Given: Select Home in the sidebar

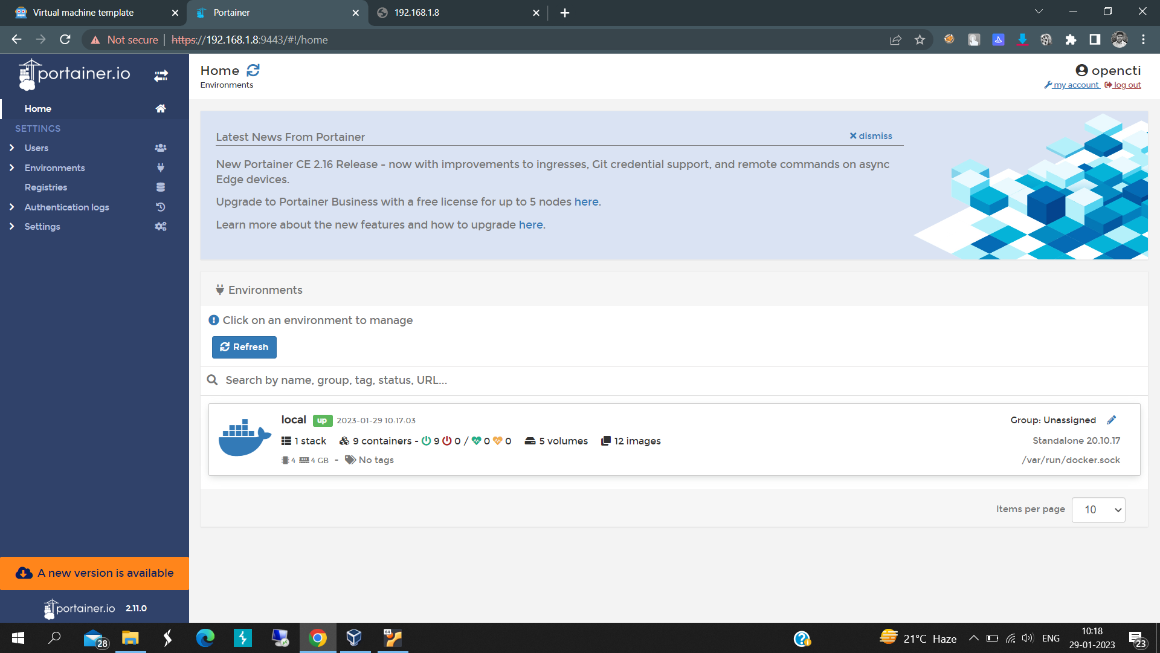Looking at the screenshot, I should pyautogui.click(x=38, y=108).
